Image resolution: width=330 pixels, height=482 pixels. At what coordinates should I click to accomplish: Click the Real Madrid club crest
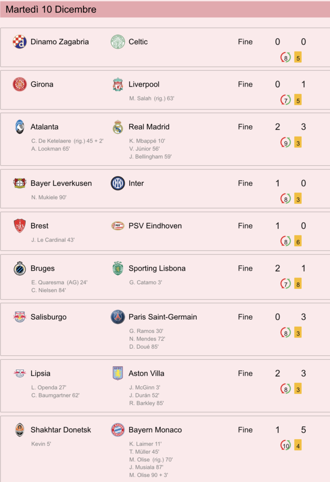[x=117, y=127]
